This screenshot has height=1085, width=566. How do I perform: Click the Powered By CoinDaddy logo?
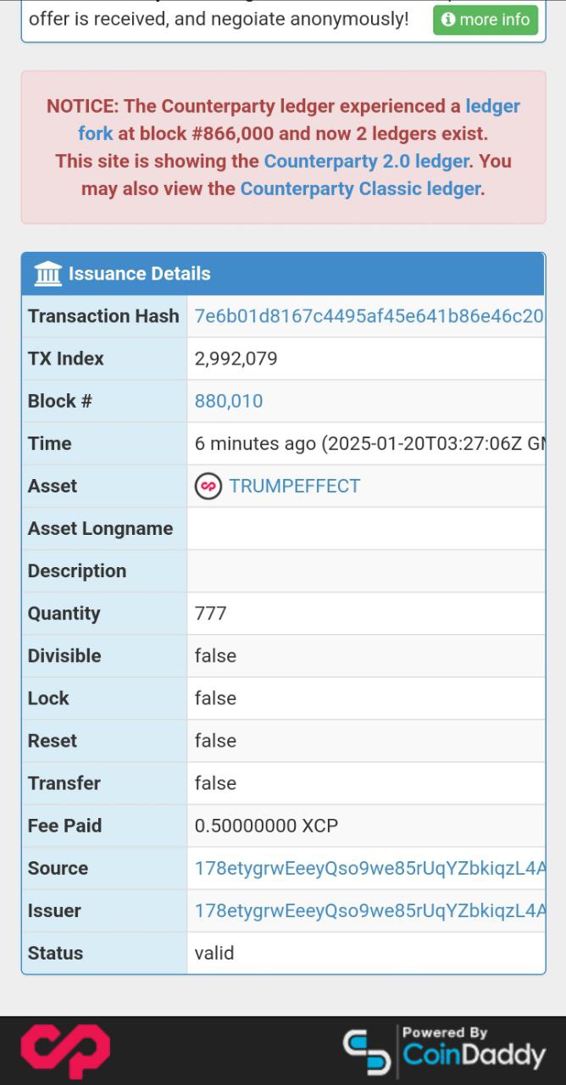pyautogui.click(x=444, y=1050)
